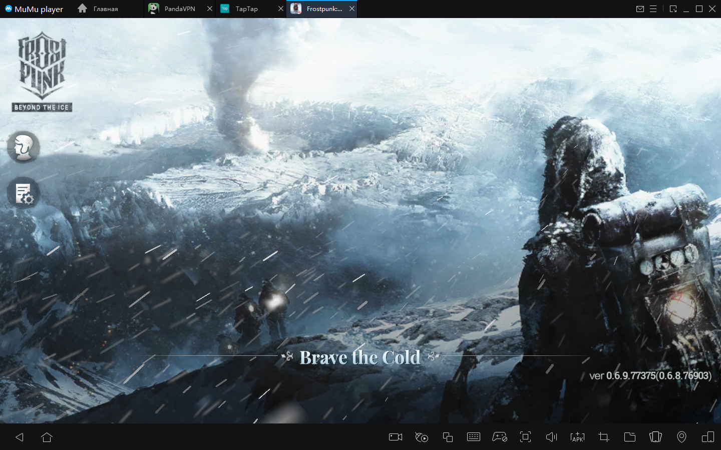Open the shared folder icon
This screenshot has height=450, width=721.
click(x=629, y=437)
